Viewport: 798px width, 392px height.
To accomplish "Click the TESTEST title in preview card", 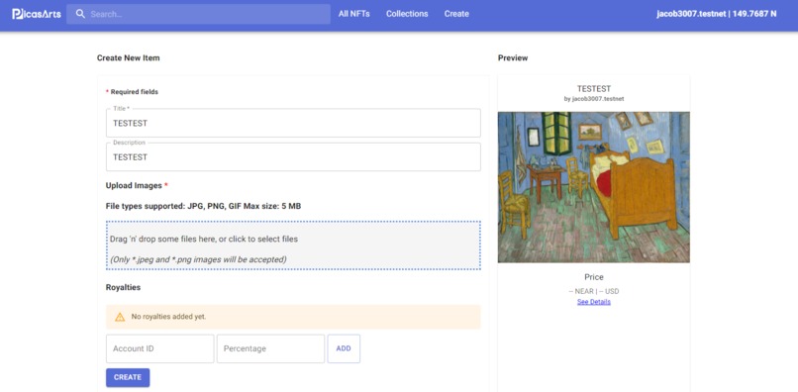I will coord(593,88).
